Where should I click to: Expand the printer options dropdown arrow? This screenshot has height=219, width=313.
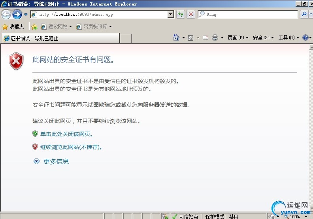click(x=222, y=38)
